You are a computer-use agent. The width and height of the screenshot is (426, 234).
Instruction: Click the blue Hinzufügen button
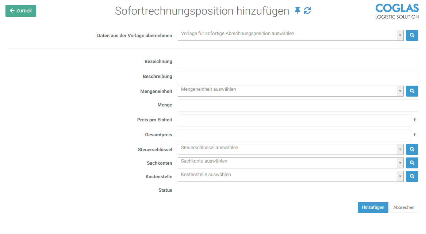pyautogui.click(x=373, y=207)
